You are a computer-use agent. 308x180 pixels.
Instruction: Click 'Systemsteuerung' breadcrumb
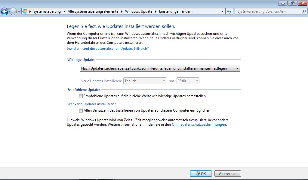coord(47,11)
